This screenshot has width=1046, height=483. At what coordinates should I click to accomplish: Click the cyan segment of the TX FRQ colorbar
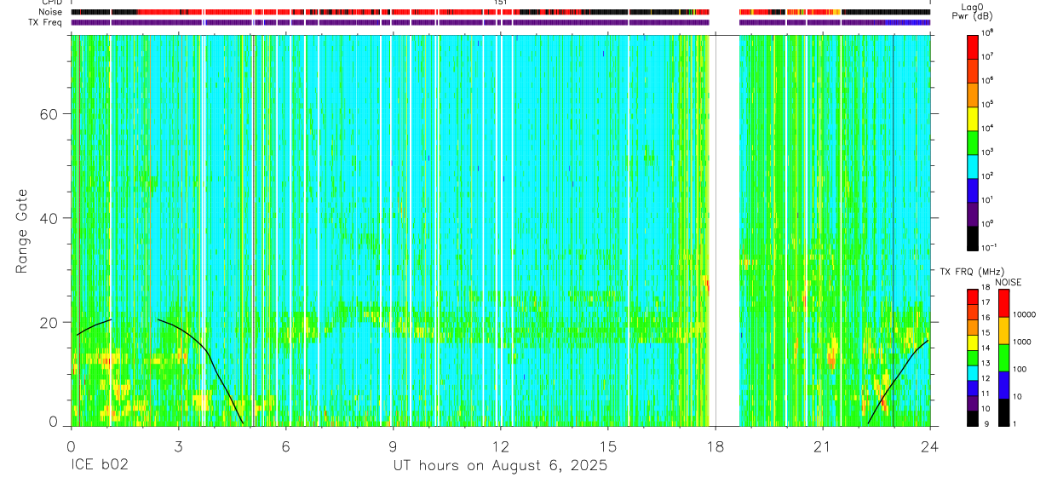(972, 373)
